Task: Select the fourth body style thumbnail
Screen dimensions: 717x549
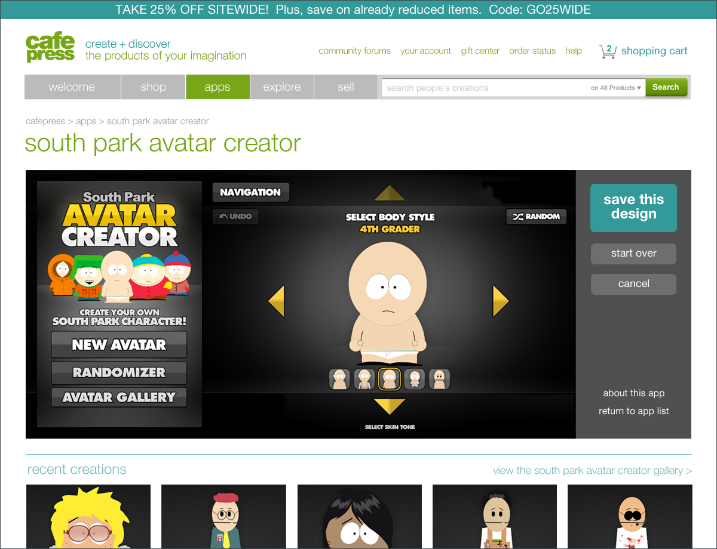Action: (415, 379)
